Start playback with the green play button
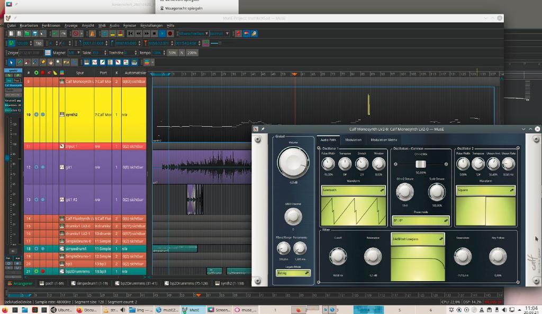This screenshot has height=314, width=542. coord(162,33)
